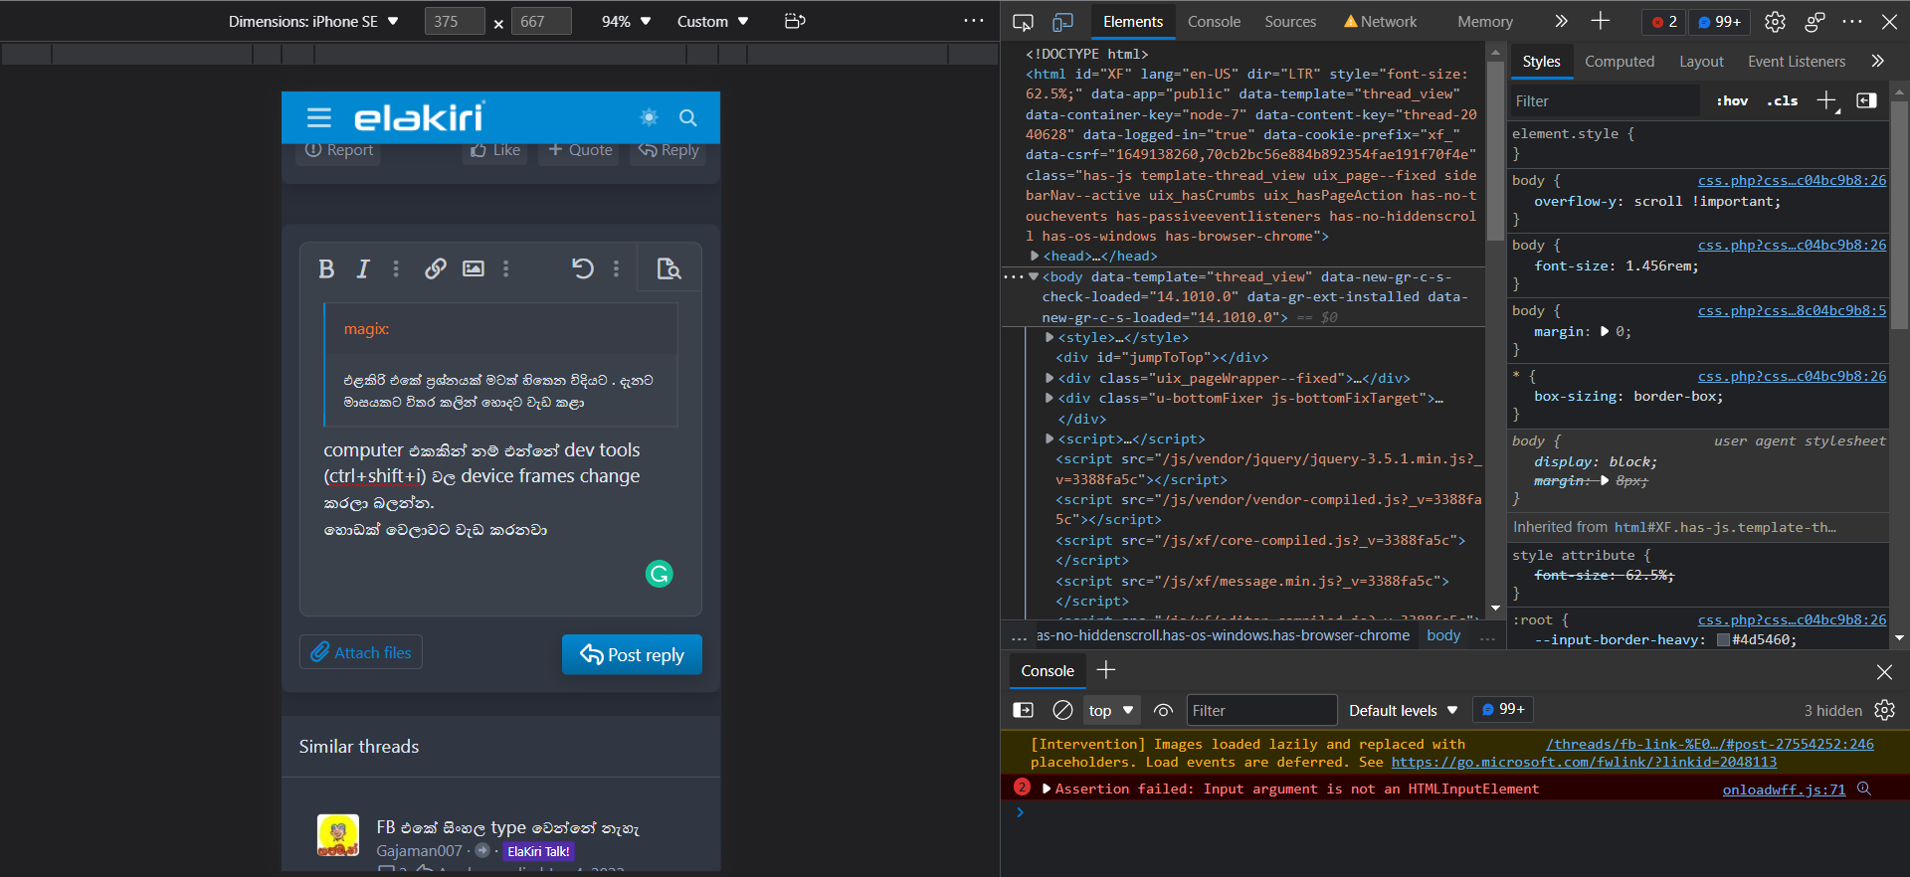Screen dimensions: 1910x877
Task: Switch to the Network tab
Action: pos(1380,22)
